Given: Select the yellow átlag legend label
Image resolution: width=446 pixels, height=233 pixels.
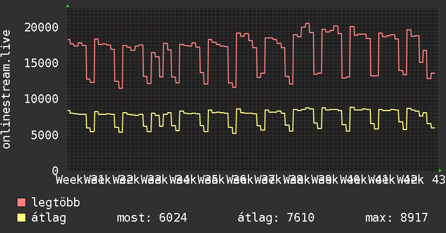Looking at the screenshot, I should pyautogui.click(x=49, y=218).
